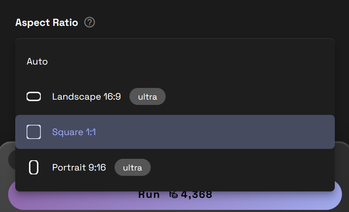The image size is (349, 212).
Task: Click the Landscape rounded-rectangle shape icon
Action: coord(34,96)
